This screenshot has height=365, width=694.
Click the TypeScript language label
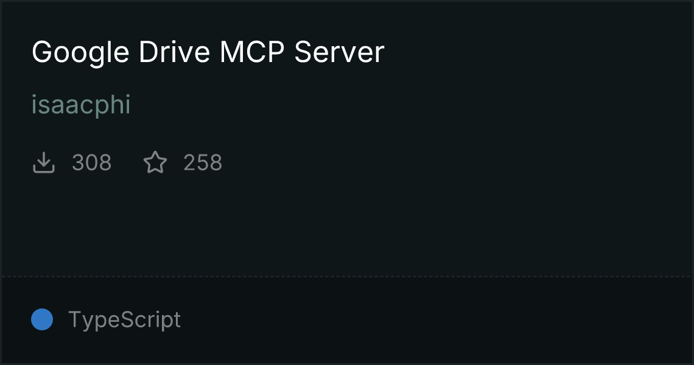(x=124, y=320)
